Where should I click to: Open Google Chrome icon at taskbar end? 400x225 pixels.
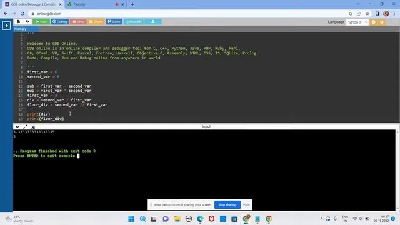click(269, 219)
